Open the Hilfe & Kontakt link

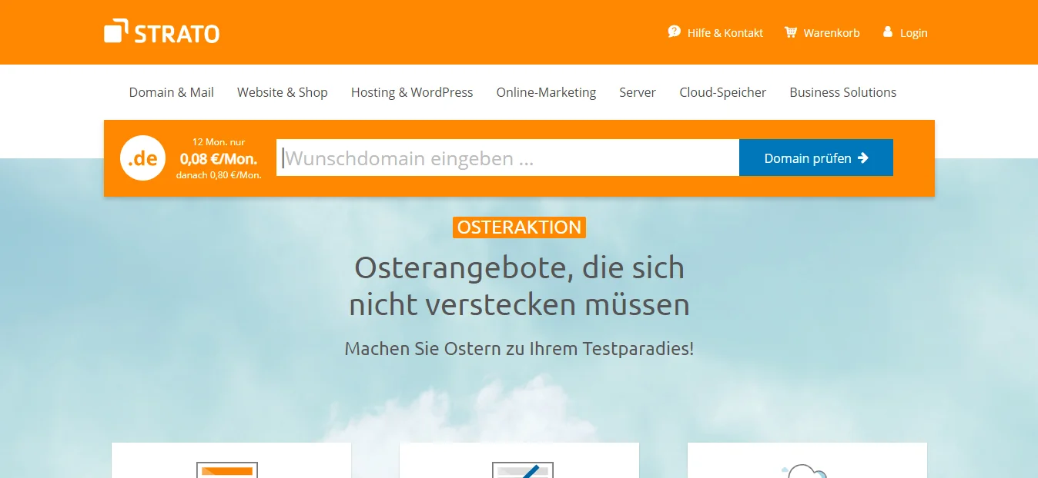725,32
